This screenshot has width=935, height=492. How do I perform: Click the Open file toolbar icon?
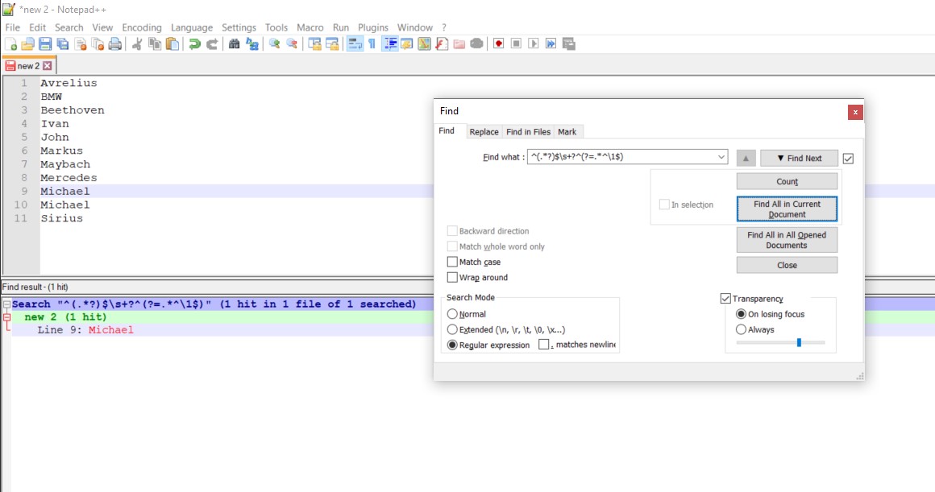(x=27, y=44)
